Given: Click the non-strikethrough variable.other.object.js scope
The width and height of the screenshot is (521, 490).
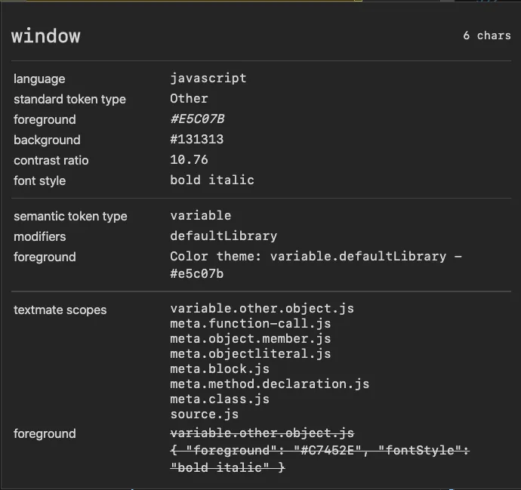Looking at the screenshot, I should coord(261,308).
